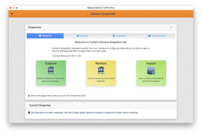This screenshot has height=134, width=202.
Task: Uncheck Show this page every time checkbox
Action: (x=29, y=96)
